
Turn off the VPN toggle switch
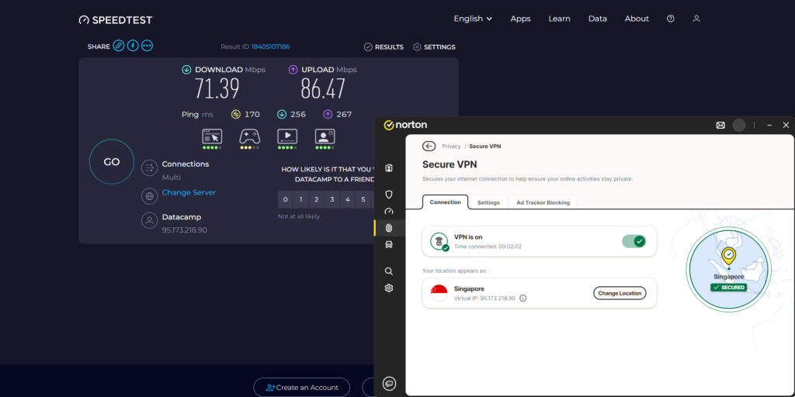634,241
